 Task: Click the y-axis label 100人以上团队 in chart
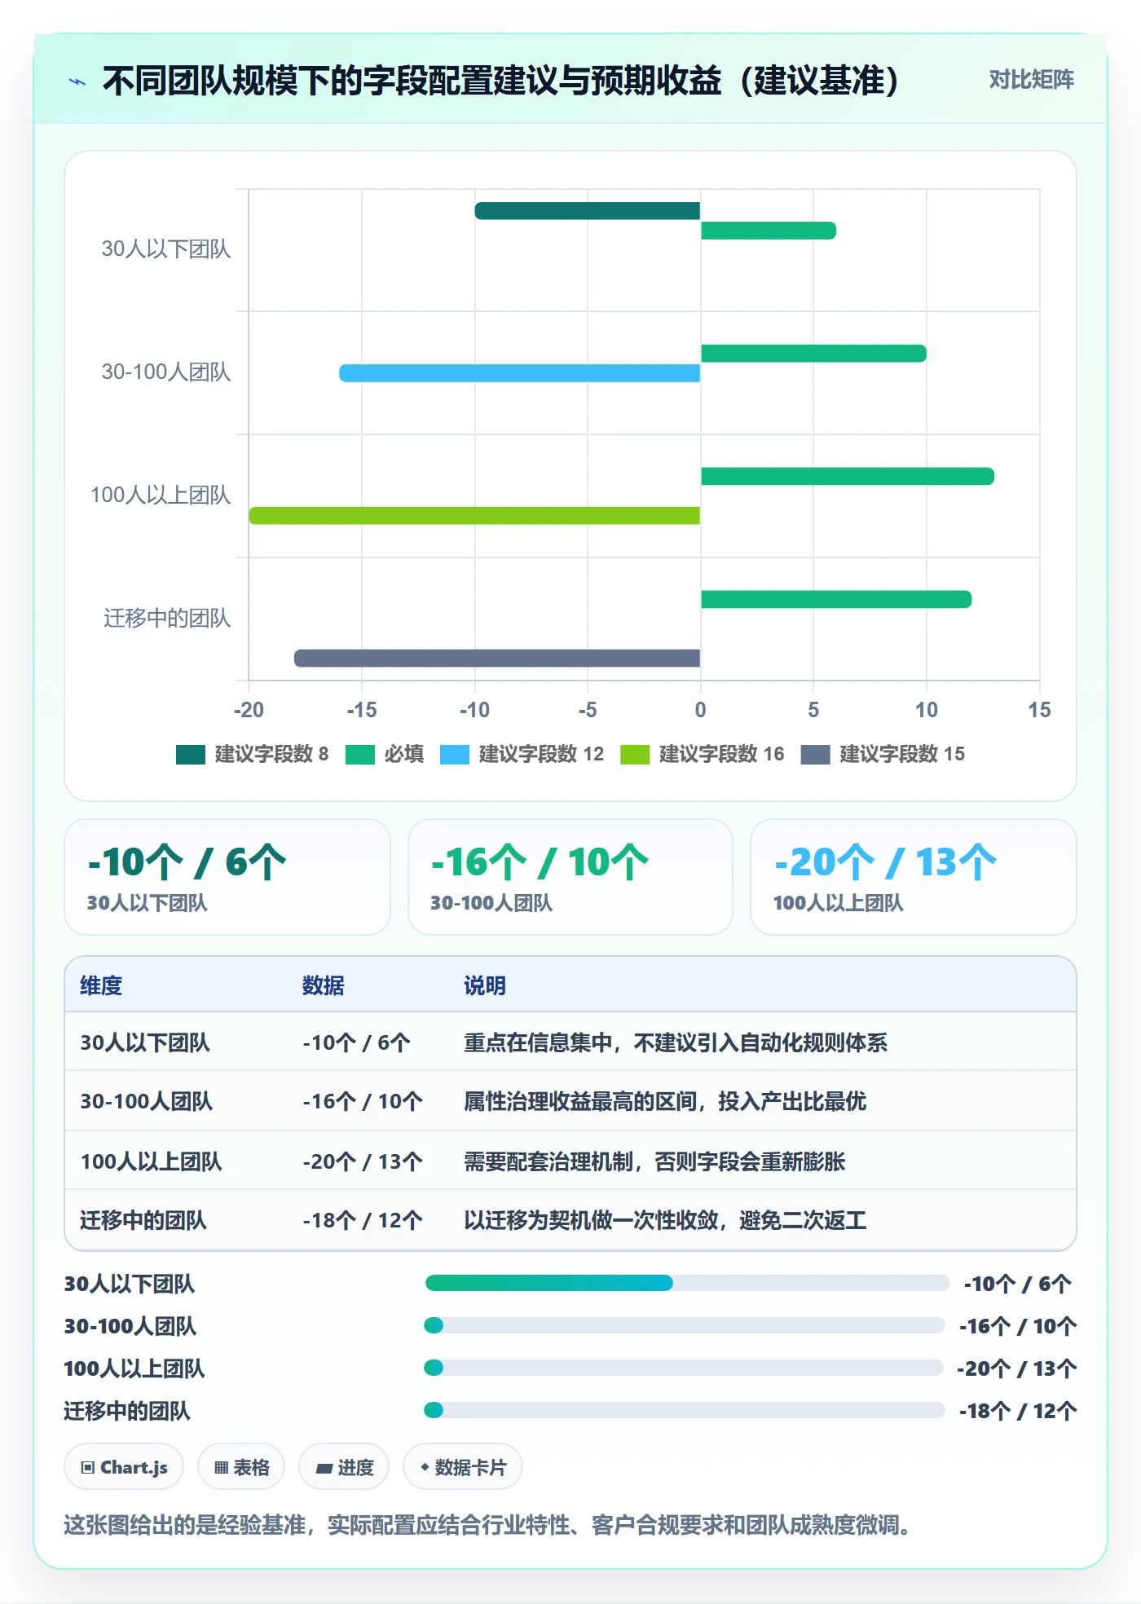tap(161, 496)
